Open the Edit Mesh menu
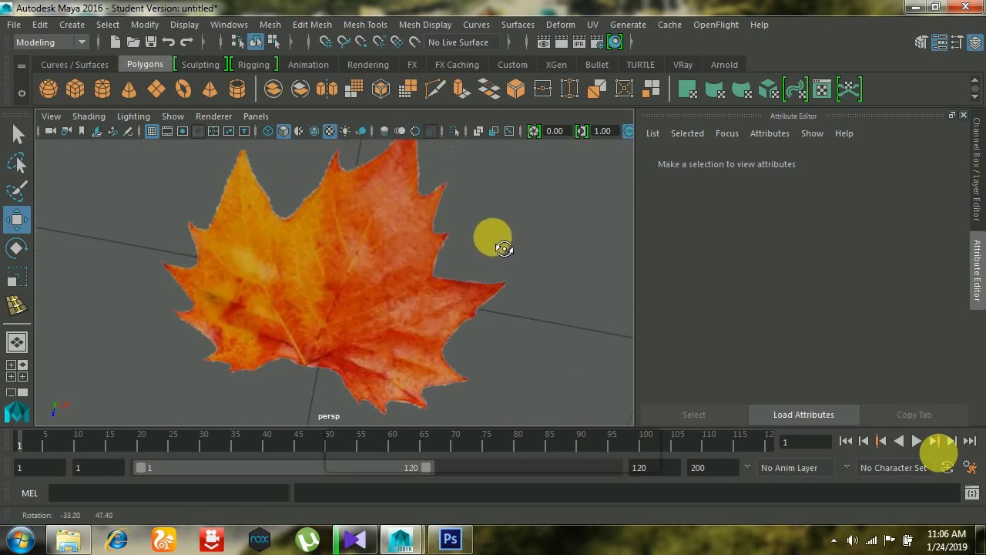986x555 pixels. pyautogui.click(x=312, y=25)
